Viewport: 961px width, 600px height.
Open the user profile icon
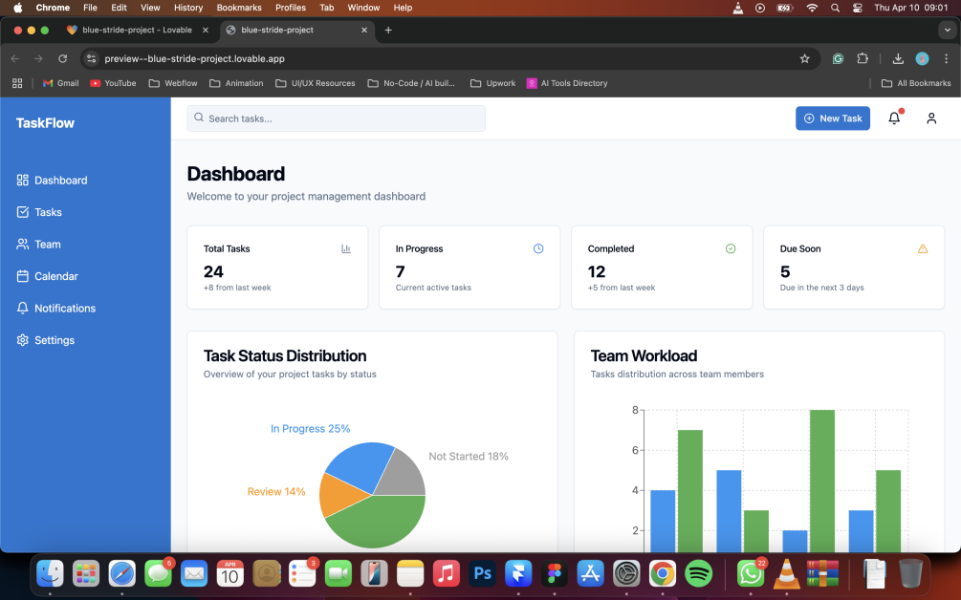(930, 118)
